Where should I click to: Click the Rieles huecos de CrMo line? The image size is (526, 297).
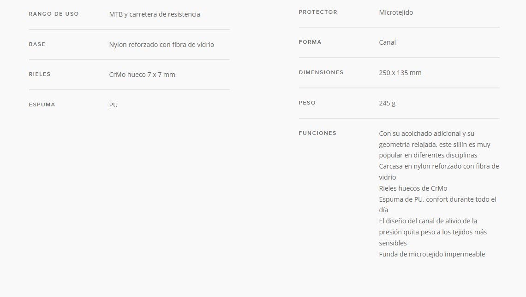click(413, 188)
